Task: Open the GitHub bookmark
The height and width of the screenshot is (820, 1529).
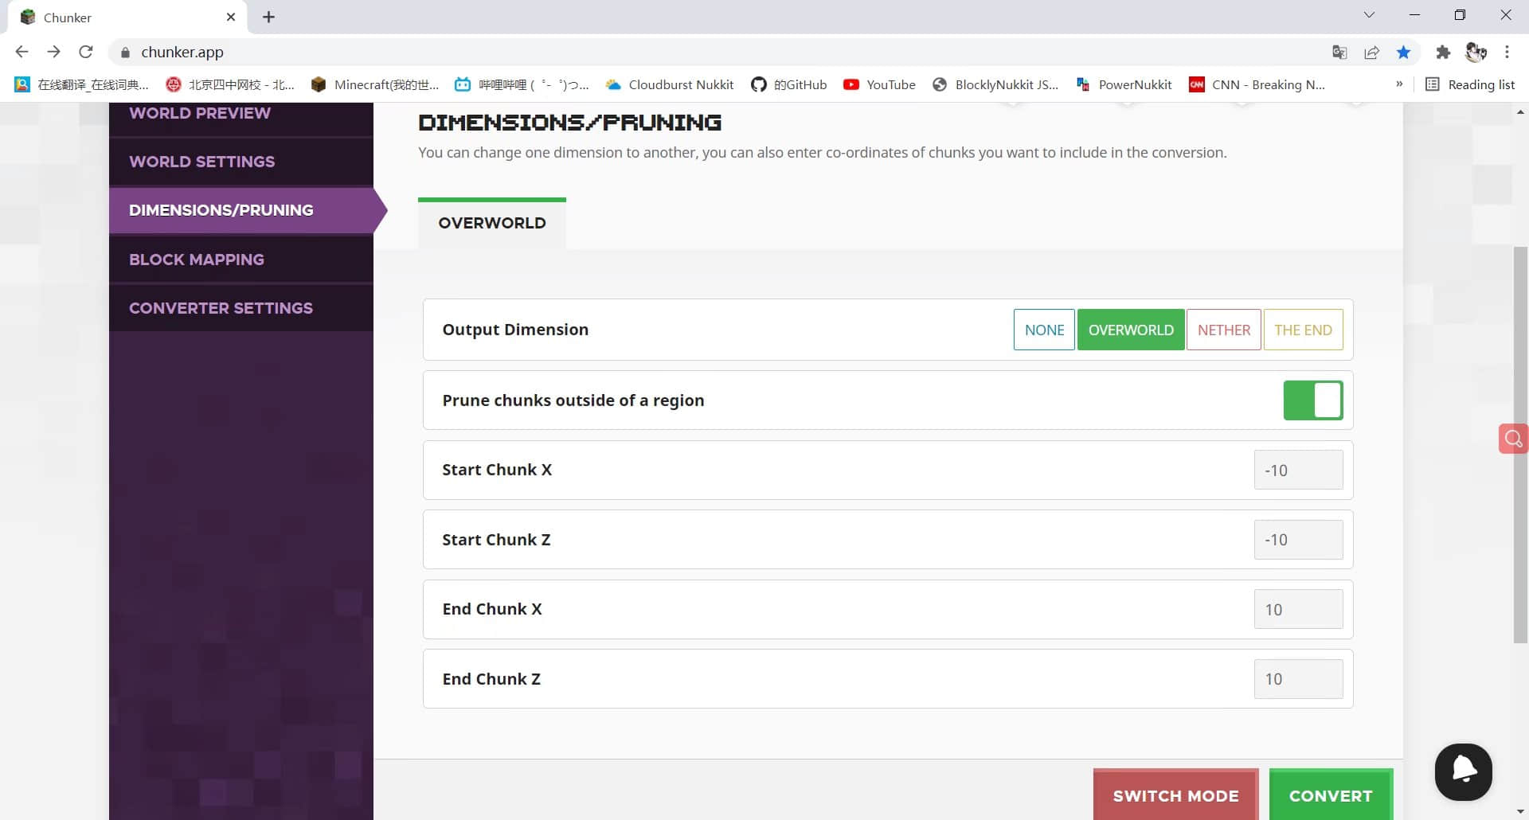Action: [789, 84]
